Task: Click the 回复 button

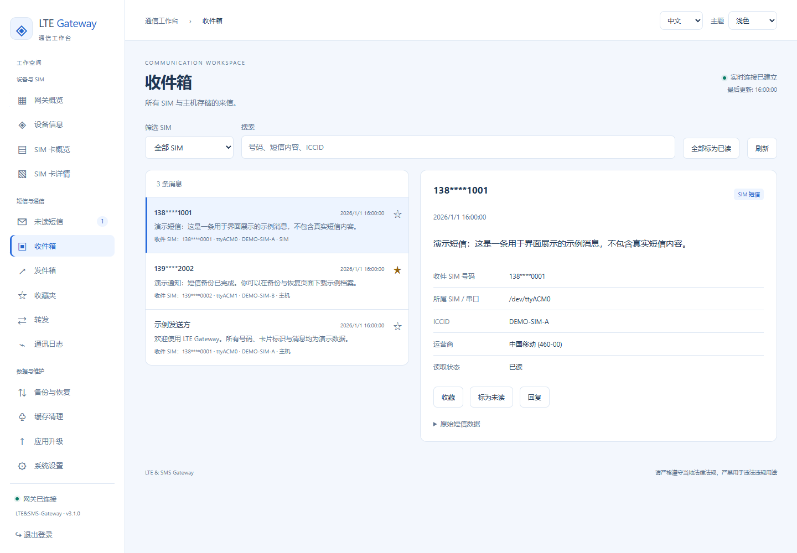Action: coord(535,397)
